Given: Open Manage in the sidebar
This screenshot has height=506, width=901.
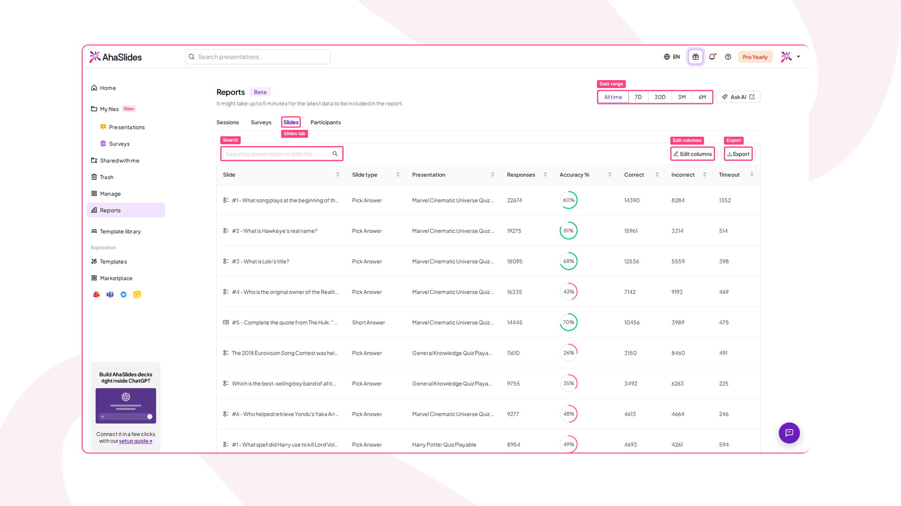Looking at the screenshot, I should 126,193.
